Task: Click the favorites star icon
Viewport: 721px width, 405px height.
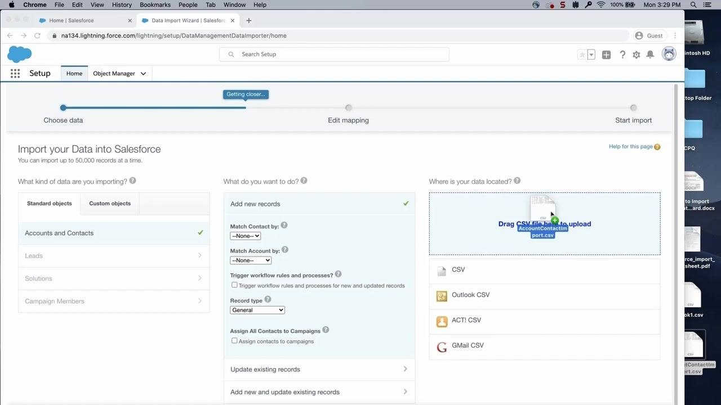Action: (x=582, y=55)
